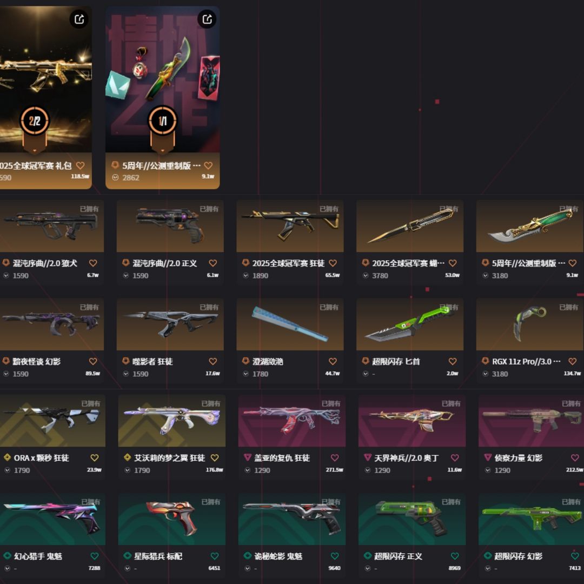The image size is (584, 584).
Task: Click heart icon on 侦察力量 幻影
Action: click(575, 458)
